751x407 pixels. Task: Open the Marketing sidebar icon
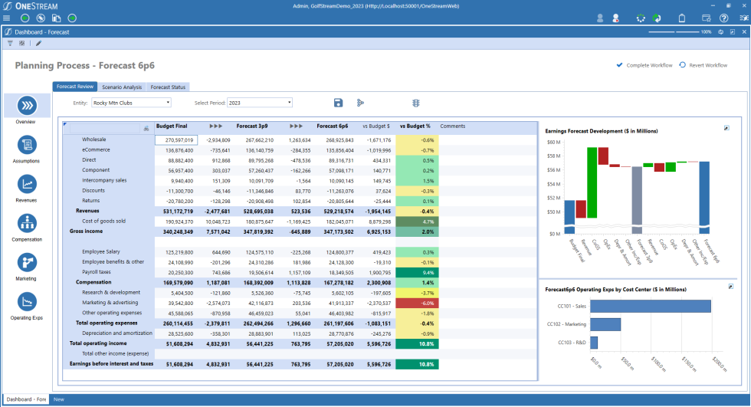pyautogui.click(x=27, y=261)
